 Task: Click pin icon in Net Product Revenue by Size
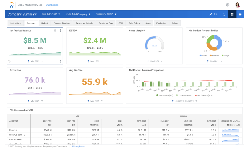click(x=208, y=61)
